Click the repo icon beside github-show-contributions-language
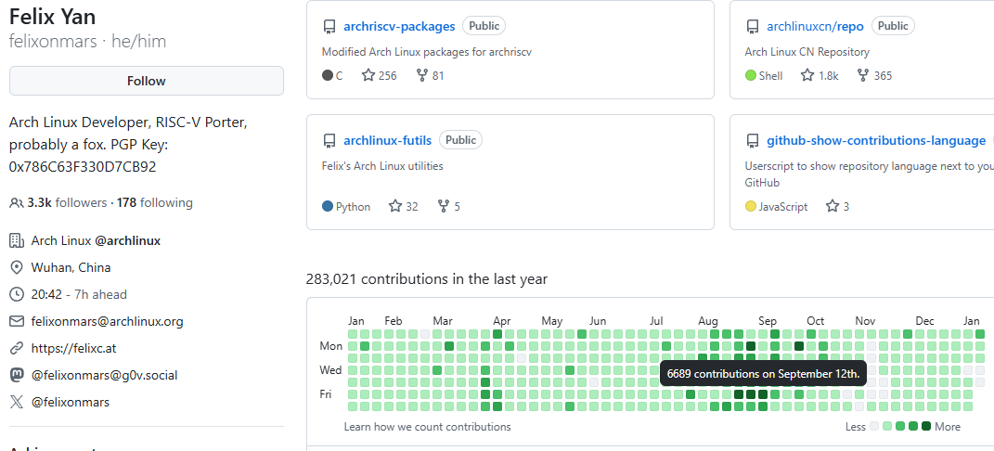Viewport: 994px width, 451px height. (x=753, y=141)
